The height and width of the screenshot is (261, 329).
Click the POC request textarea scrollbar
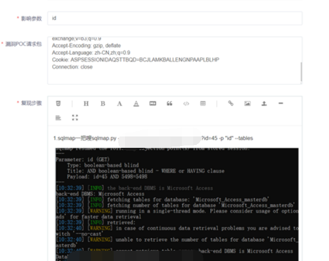(301, 72)
